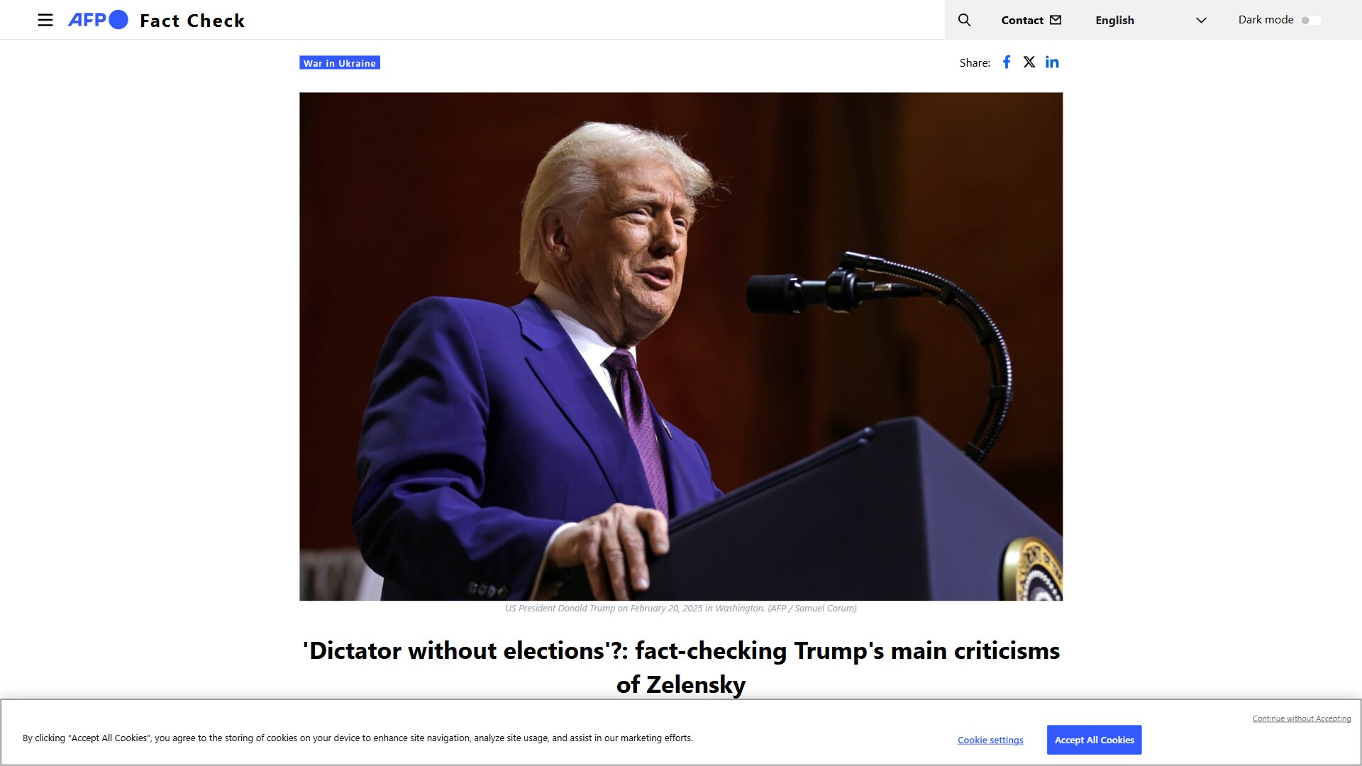Viewport: 1362px width, 766px height.
Task: Open Cookie settings
Action: (x=990, y=740)
